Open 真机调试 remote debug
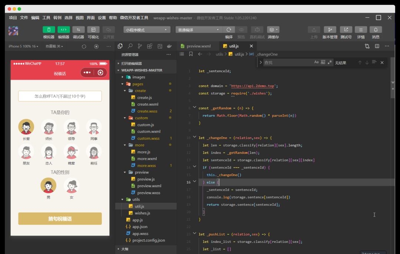400x254 pixels. 257,30
